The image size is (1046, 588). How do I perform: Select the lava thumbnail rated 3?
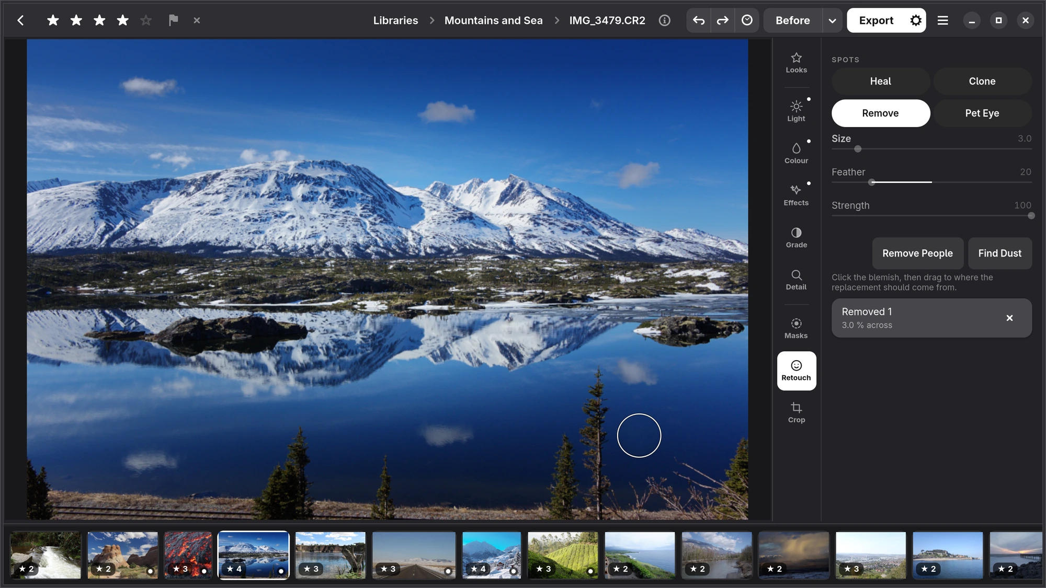tap(188, 555)
